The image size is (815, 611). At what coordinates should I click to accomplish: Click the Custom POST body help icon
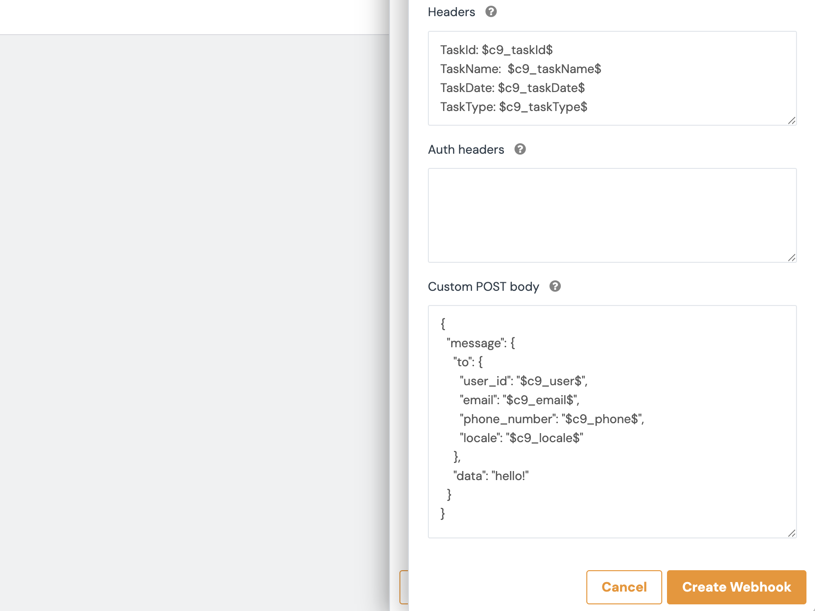point(555,287)
